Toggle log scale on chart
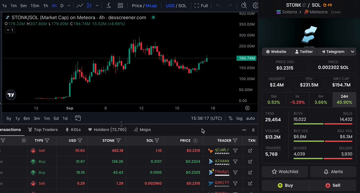Screen dimensions: 360x193 coord(239,118)
